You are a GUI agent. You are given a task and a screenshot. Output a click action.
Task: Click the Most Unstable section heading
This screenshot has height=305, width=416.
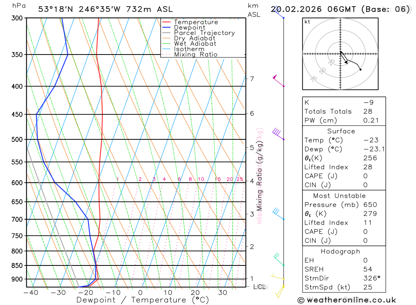[x=339, y=196]
